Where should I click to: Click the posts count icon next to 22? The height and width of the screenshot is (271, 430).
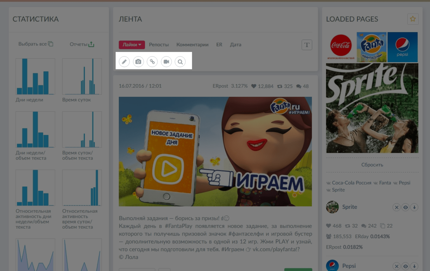point(382,226)
